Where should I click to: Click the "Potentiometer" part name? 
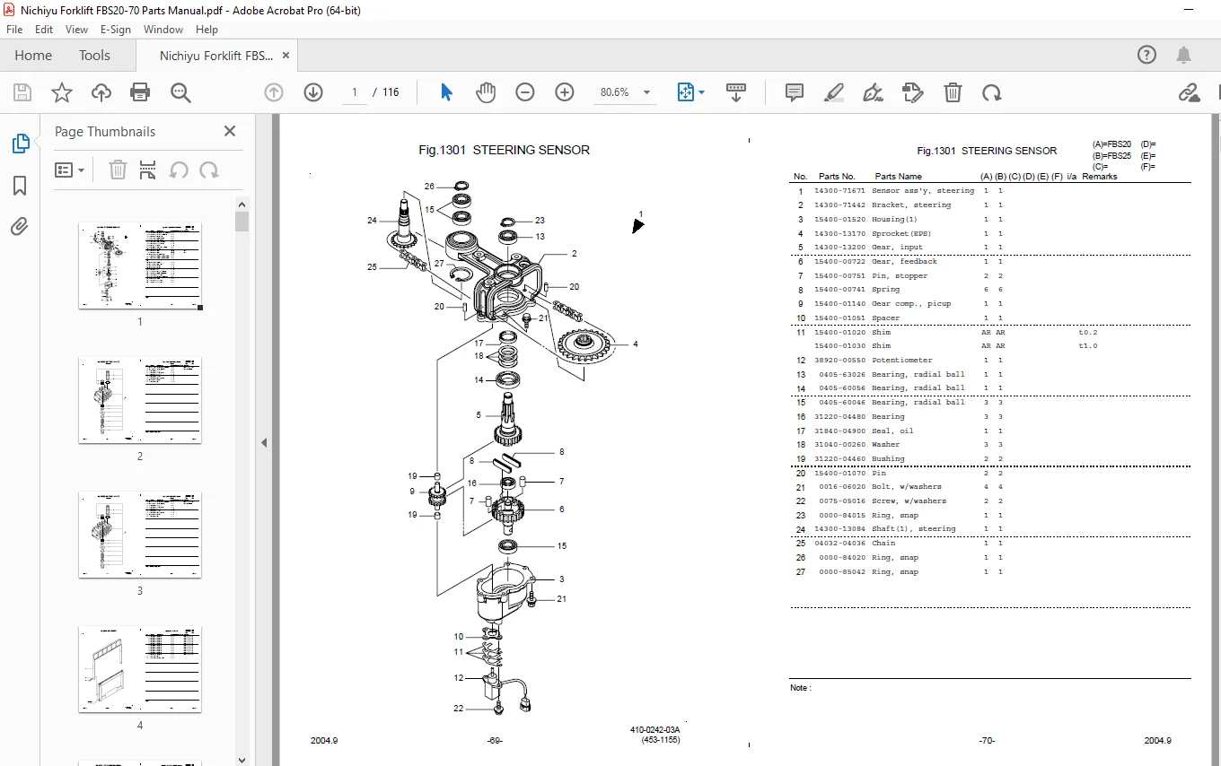[902, 361]
